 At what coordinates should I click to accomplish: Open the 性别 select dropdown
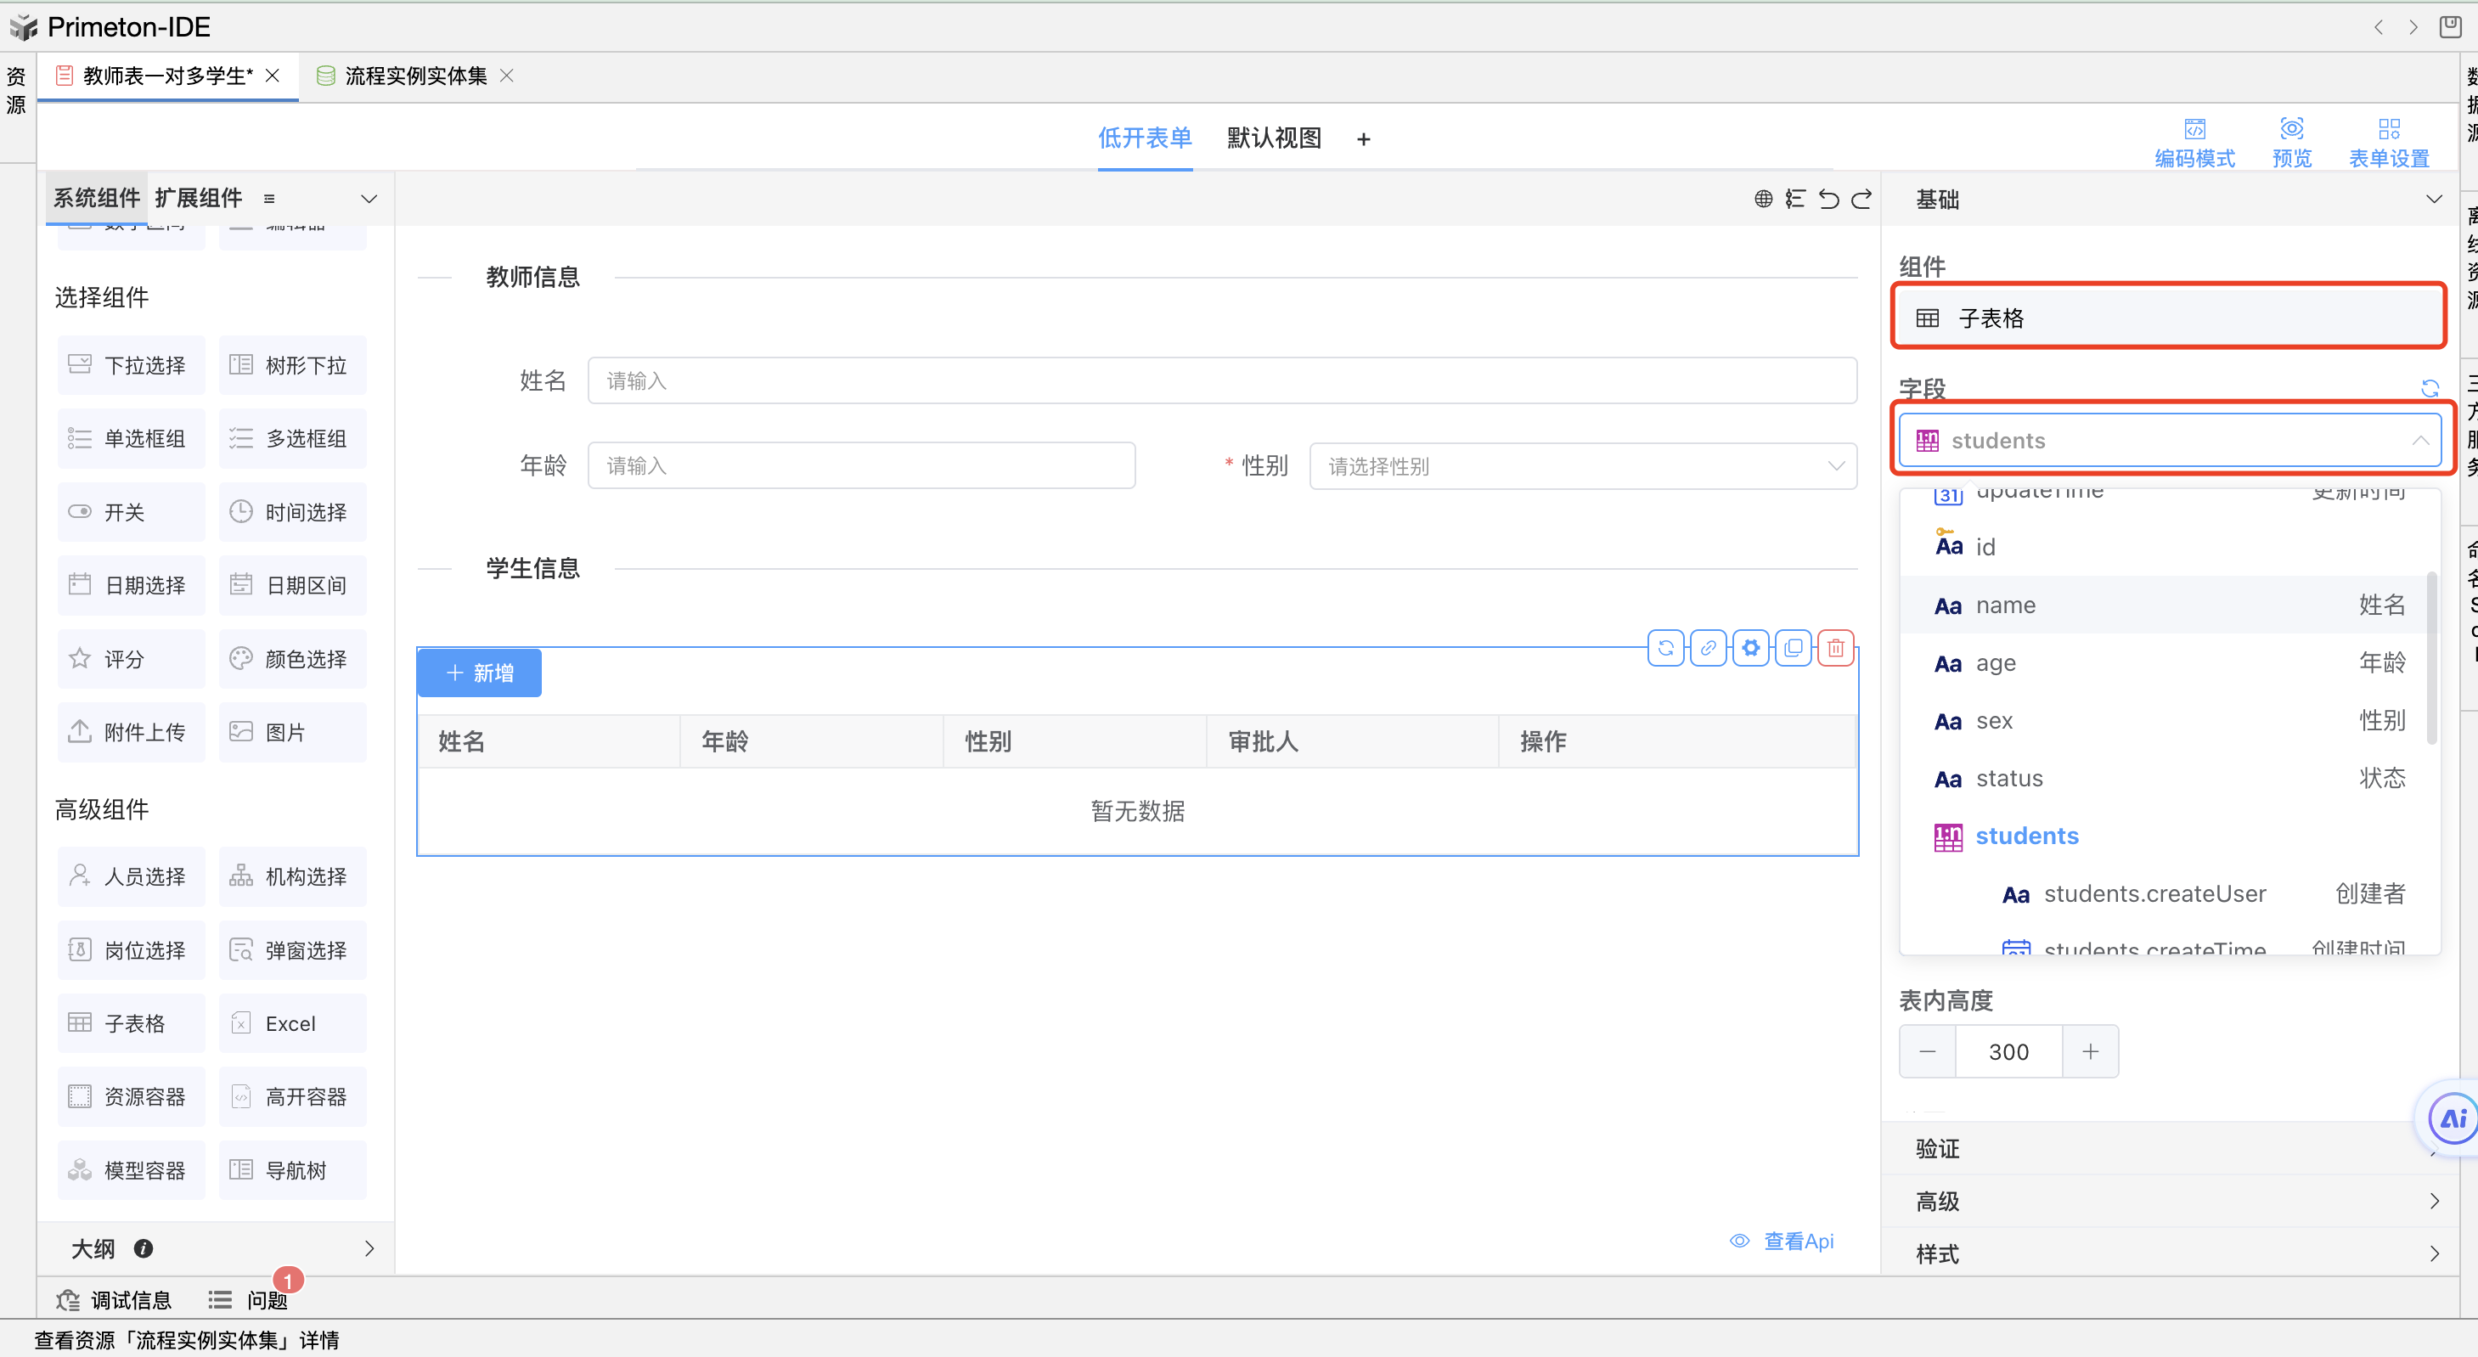[1582, 466]
